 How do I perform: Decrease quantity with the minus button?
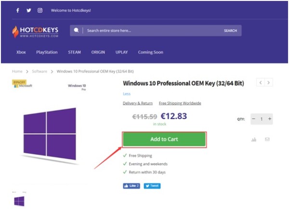point(254,119)
